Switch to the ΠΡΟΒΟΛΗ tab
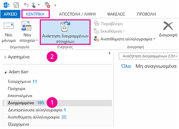This screenshot has width=179, height=129. [x=146, y=14]
